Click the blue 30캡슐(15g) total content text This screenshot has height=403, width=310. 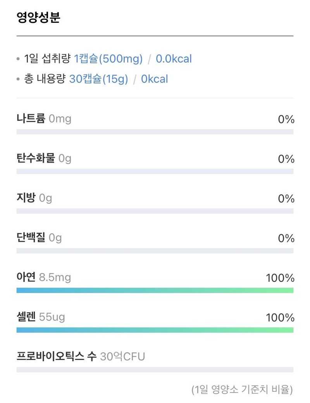[98, 79]
